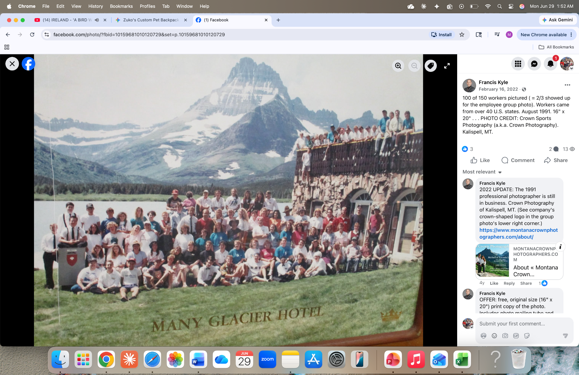Open Messenger chats
The height and width of the screenshot is (375, 579).
pos(534,64)
